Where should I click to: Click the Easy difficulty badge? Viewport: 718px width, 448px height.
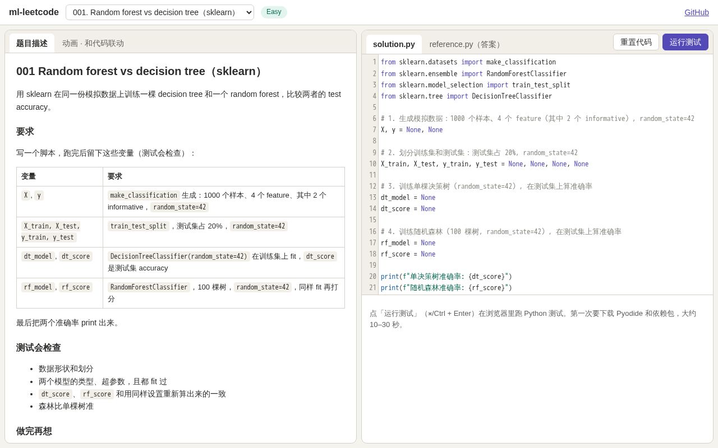274,12
